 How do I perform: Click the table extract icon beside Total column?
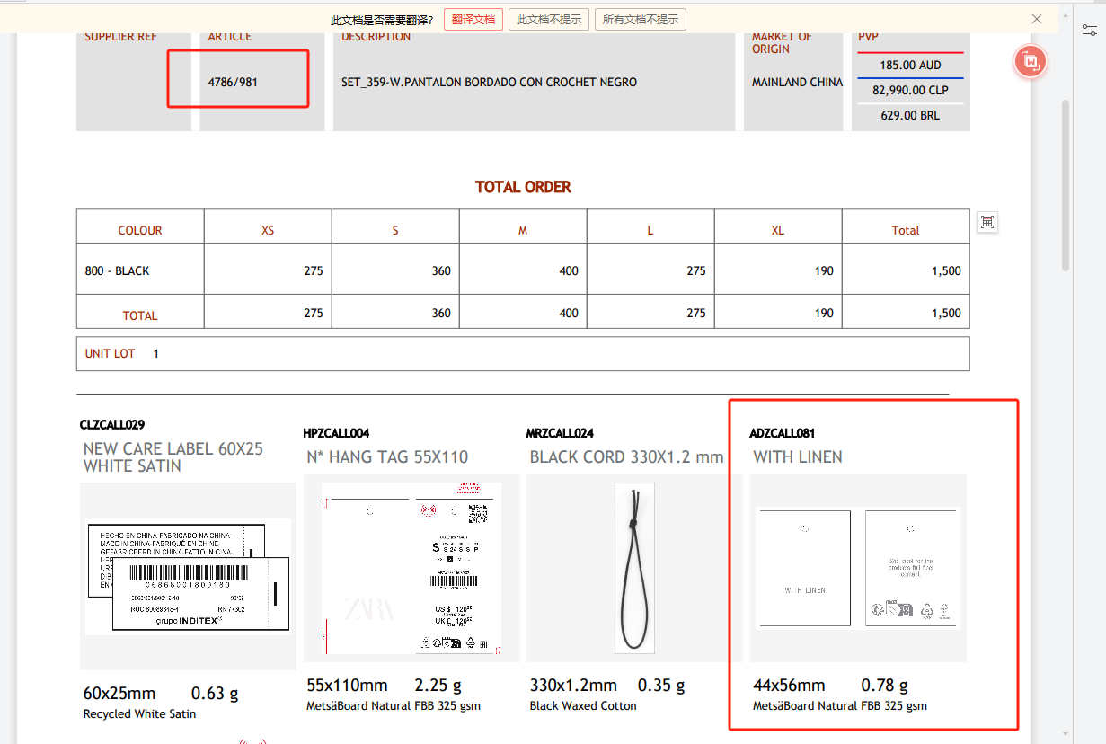click(x=987, y=222)
